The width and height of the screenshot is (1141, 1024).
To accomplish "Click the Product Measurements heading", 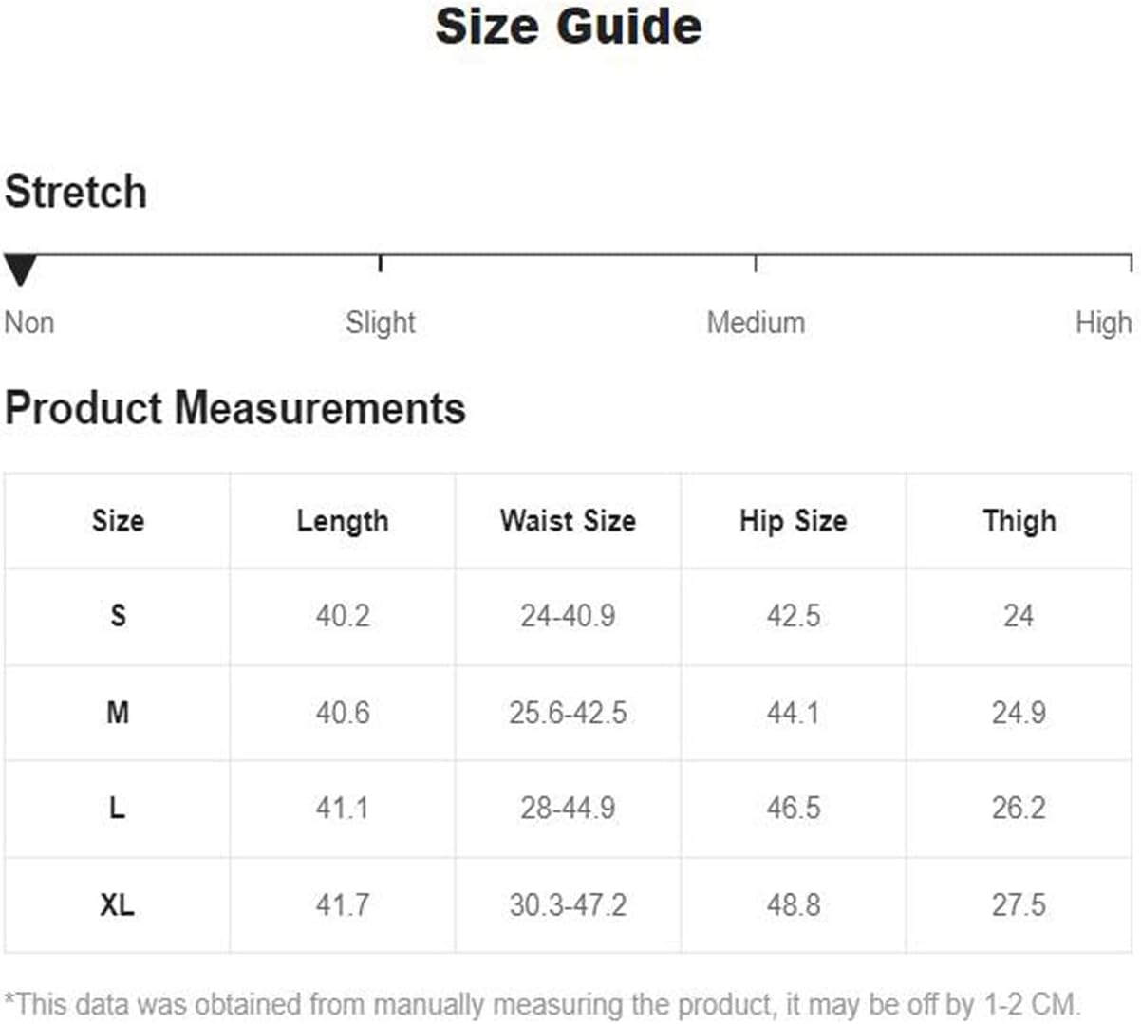I will (x=235, y=408).
